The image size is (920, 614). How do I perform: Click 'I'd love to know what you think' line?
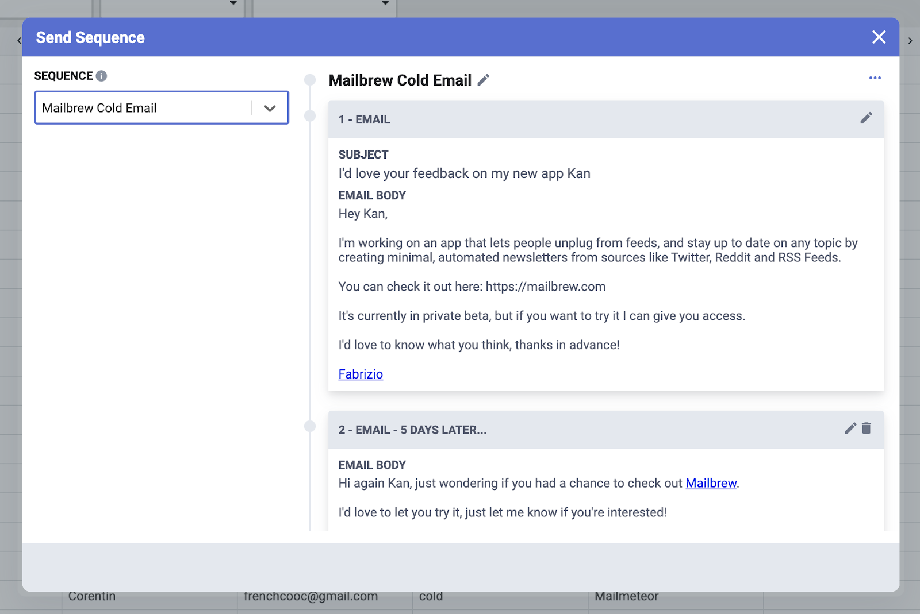click(479, 345)
